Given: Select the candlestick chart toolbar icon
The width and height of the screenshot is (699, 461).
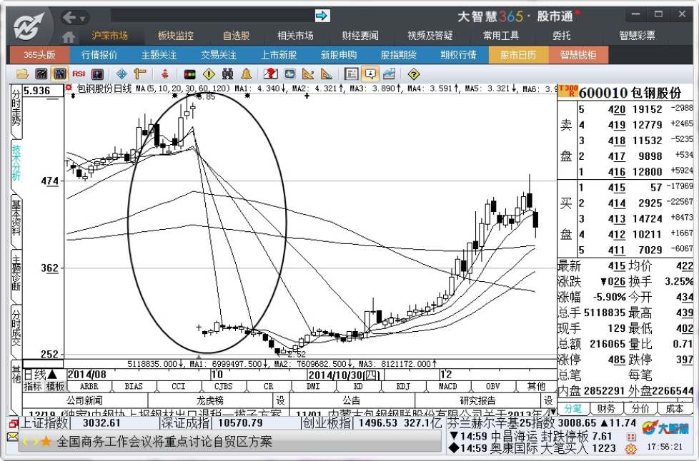Looking at the screenshot, I should click(60, 74).
